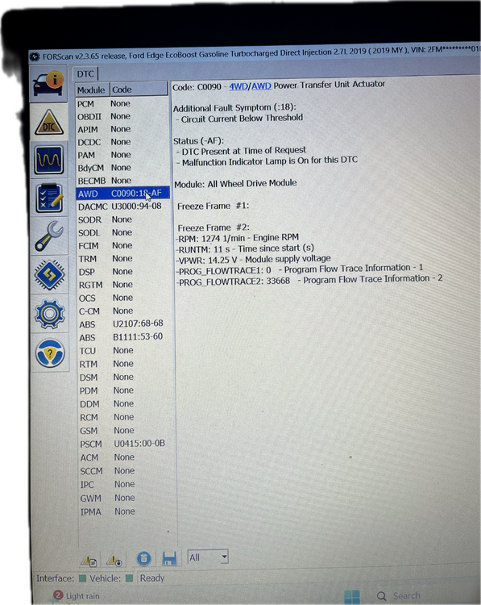Select the DACMC U3000:94-08 row
The image size is (481, 605).
(x=123, y=207)
